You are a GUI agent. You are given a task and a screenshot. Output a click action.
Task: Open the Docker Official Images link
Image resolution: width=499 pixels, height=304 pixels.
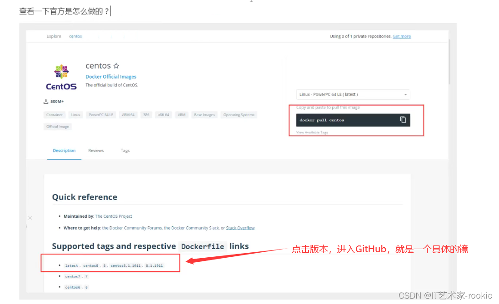pyautogui.click(x=111, y=77)
